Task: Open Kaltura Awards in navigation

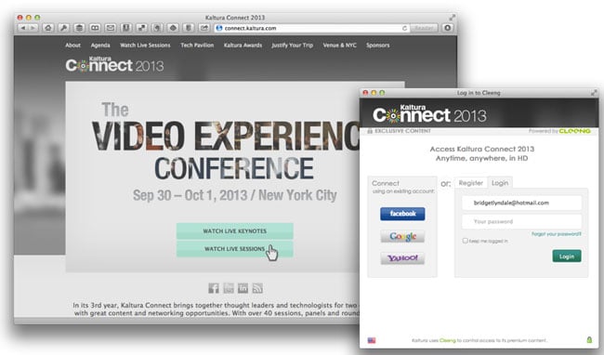Action: click(x=243, y=45)
